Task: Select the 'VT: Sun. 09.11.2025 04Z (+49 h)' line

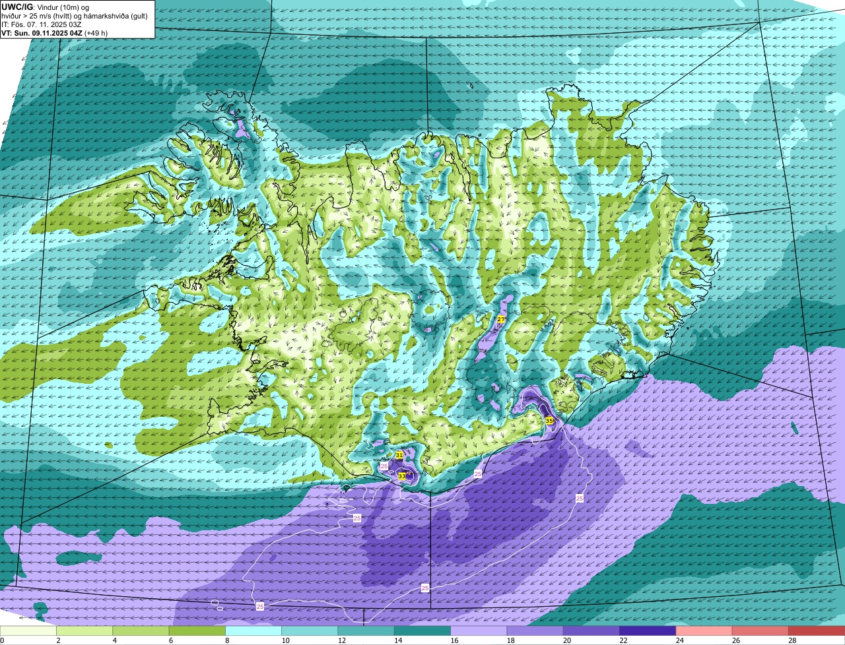Action: [x=54, y=33]
